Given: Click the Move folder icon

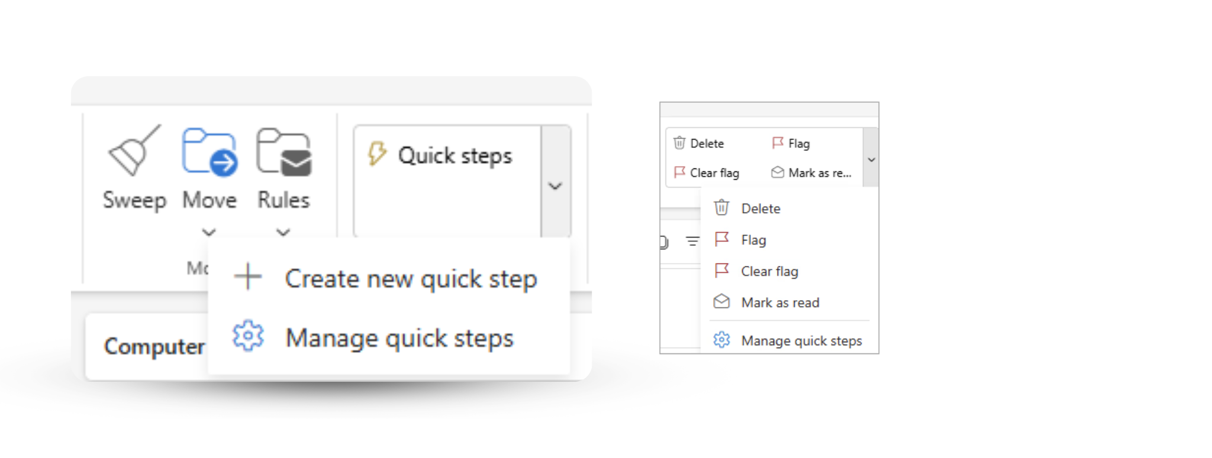Looking at the screenshot, I should click(209, 152).
